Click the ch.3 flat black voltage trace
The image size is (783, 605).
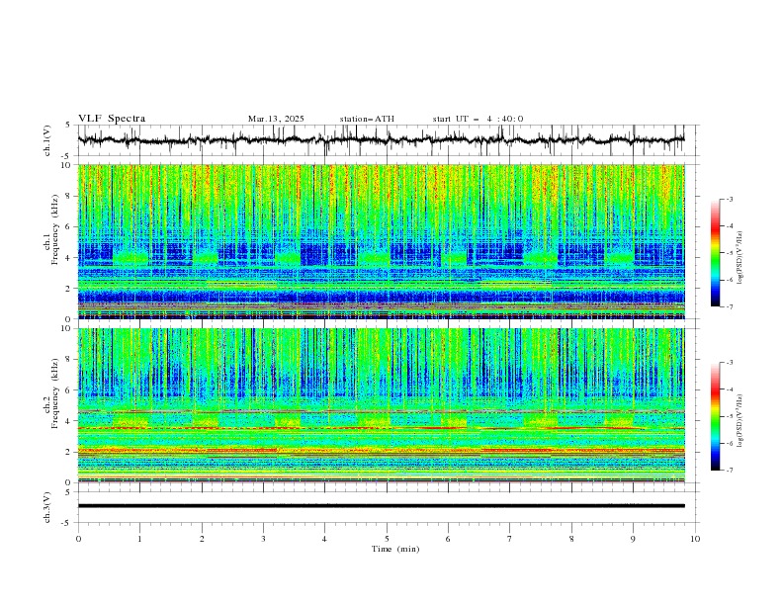tap(381, 506)
